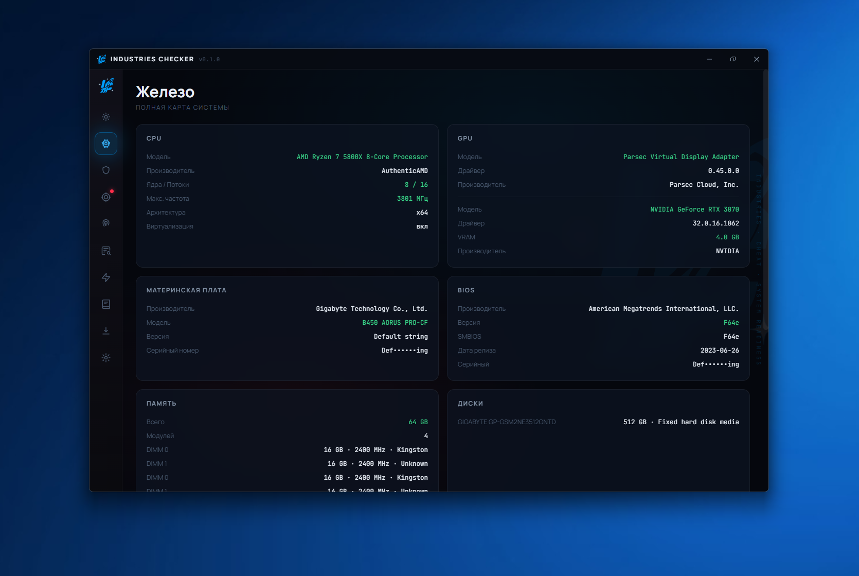This screenshot has height=576, width=859.
Task: Click the "Модулей" label in memory card
Action: click(160, 436)
